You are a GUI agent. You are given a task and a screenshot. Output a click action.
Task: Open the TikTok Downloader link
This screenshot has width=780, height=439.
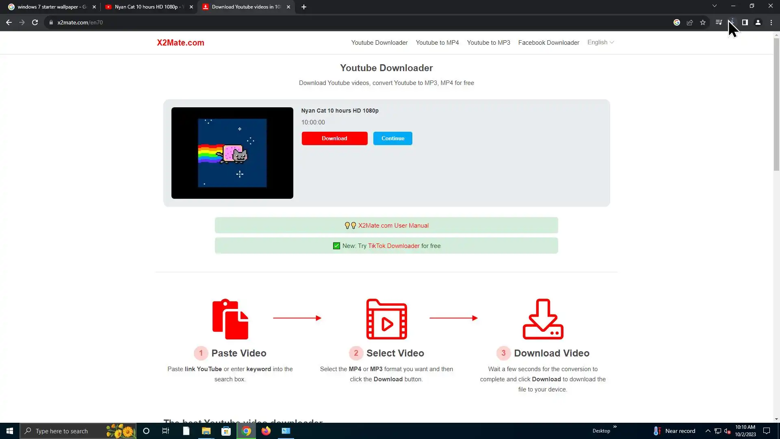[393, 246]
